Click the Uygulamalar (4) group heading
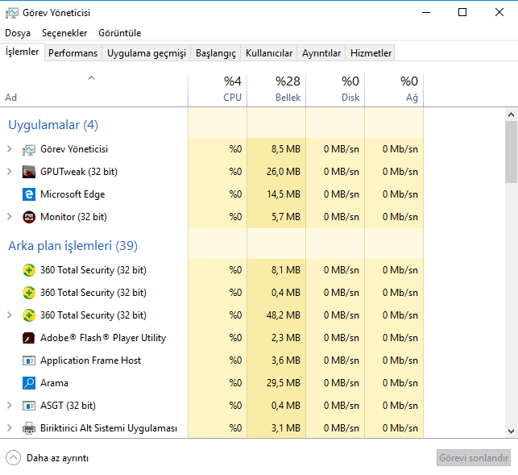Screen dimensions: 518x475 tap(53, 125)
